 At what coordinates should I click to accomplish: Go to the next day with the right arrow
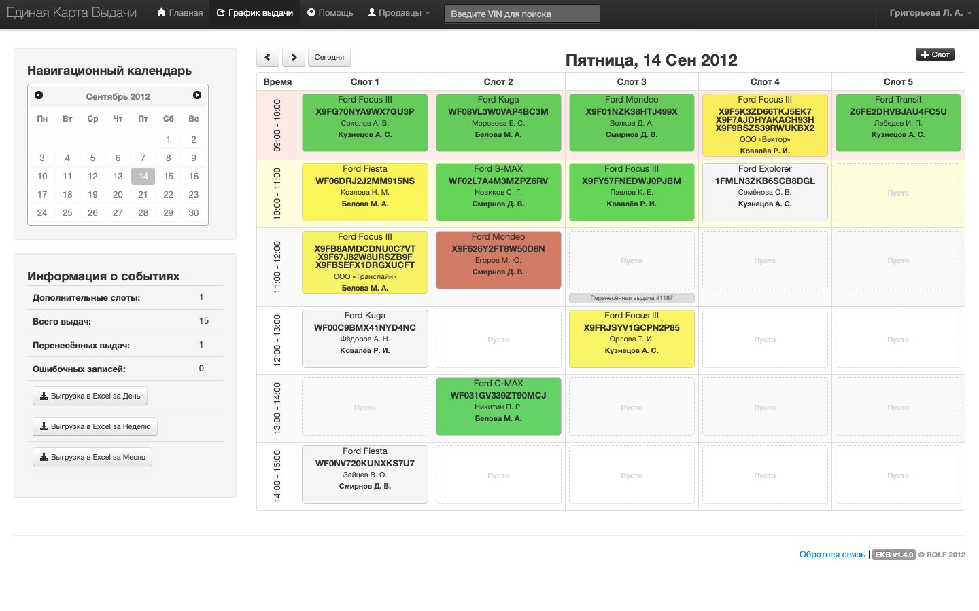[x=294, y=58]
